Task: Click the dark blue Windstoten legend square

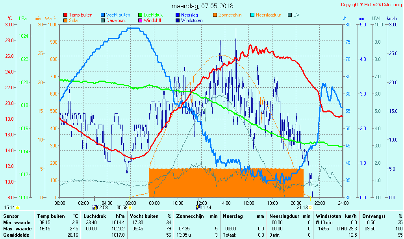Action: 178,20
